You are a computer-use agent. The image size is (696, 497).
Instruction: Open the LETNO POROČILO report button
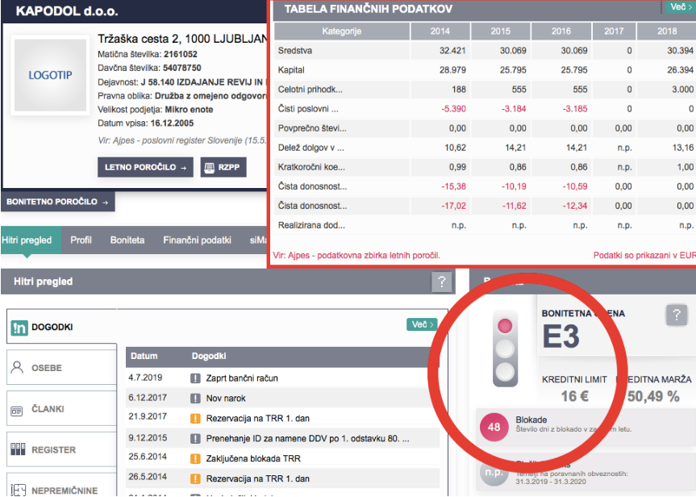pos(146,168)
